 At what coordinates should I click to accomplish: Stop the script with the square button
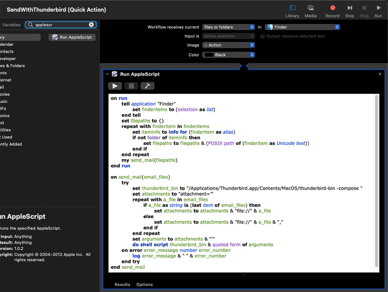[132, 86]
